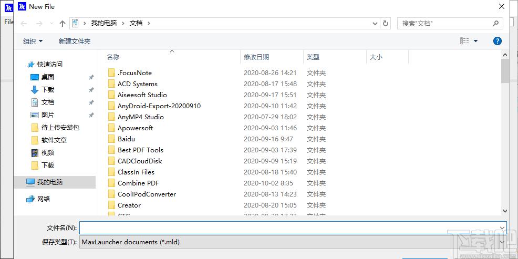Click the document icon in address bar
This screenshot has width=518, height=259.
click(75, 23)
